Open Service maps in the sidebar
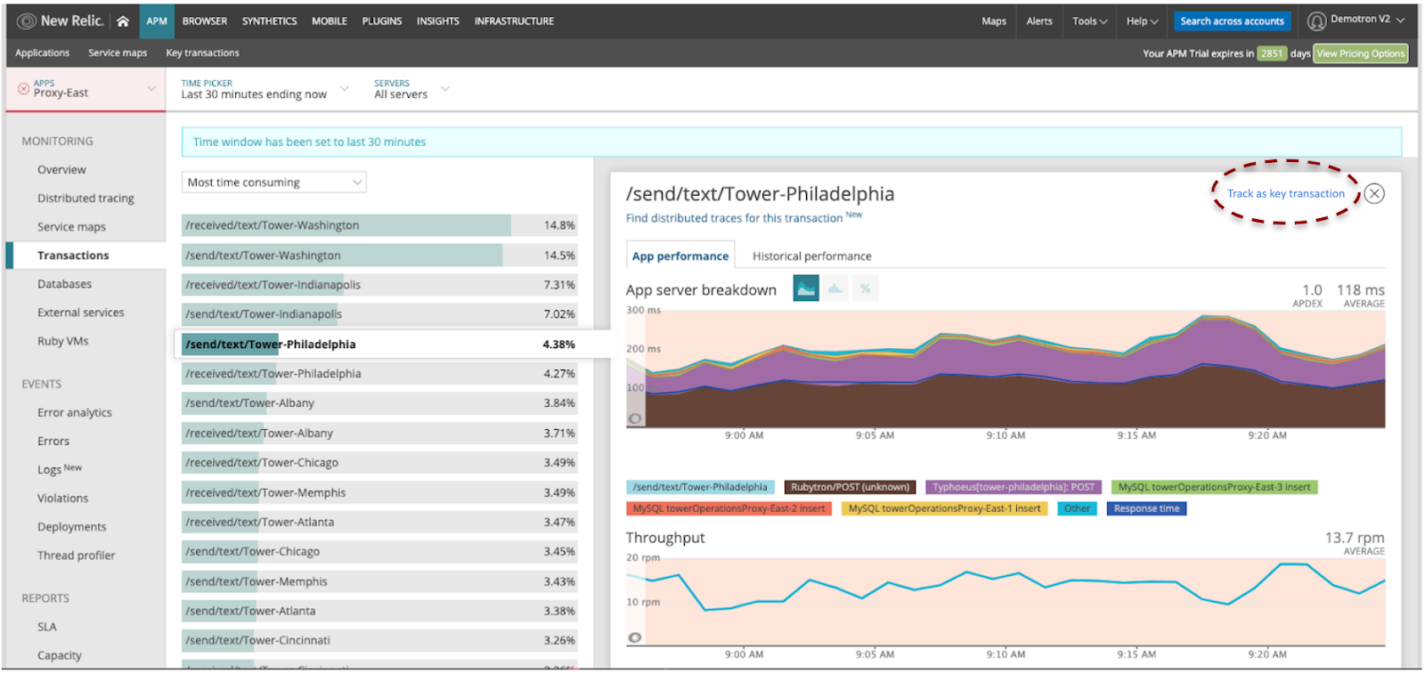1425x674 pixels. (x=71, y=227)
